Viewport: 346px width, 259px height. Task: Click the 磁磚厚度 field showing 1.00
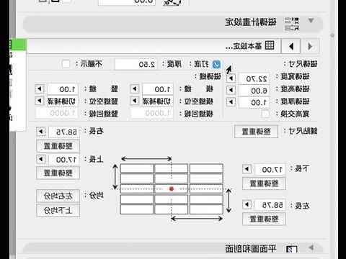click(254, 102)
